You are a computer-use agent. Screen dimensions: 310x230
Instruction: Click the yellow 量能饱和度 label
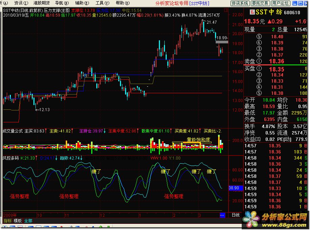198,140
